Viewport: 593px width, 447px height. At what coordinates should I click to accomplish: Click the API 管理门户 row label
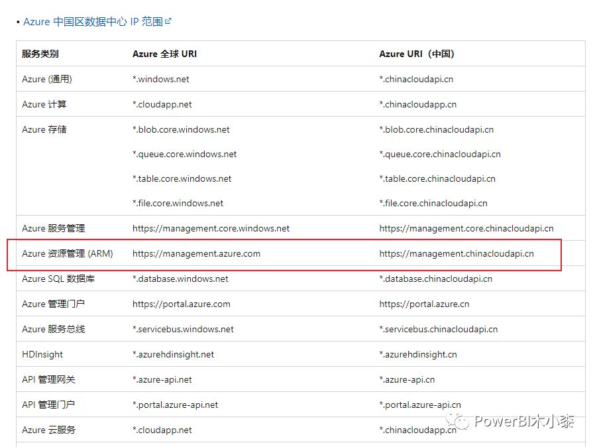coord(48,405)
